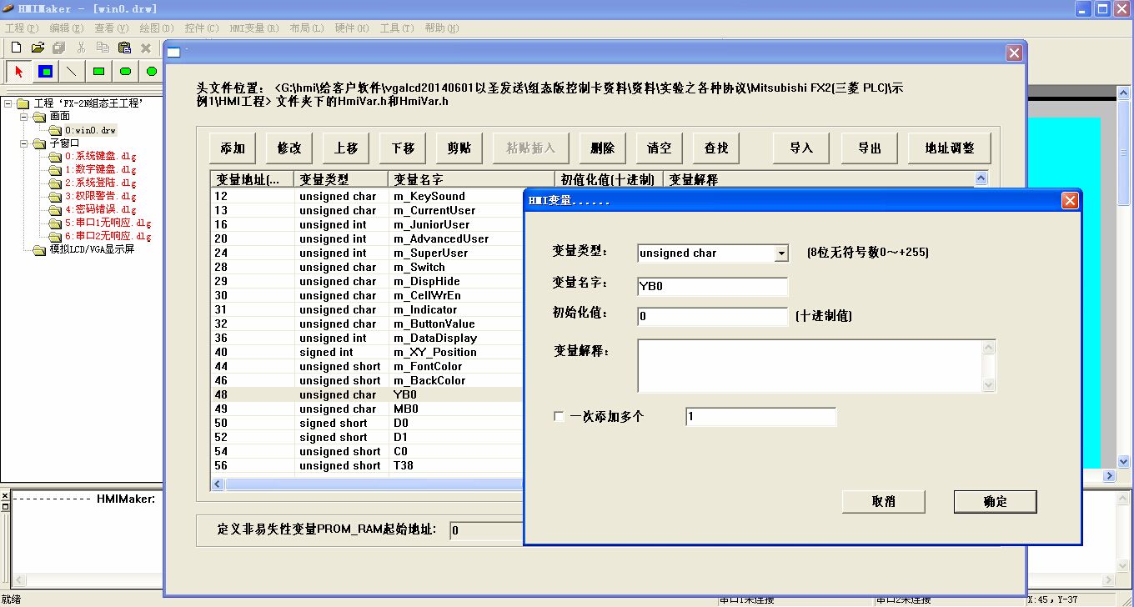Select the blue-framed filled rectangle tool
The width and height of the screenshot is (1134, 607).
pyautogui.click(x=46, y=72)
